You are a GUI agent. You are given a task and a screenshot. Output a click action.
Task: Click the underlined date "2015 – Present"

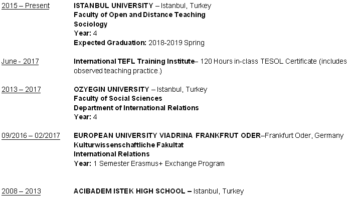(x=26, y=6)
